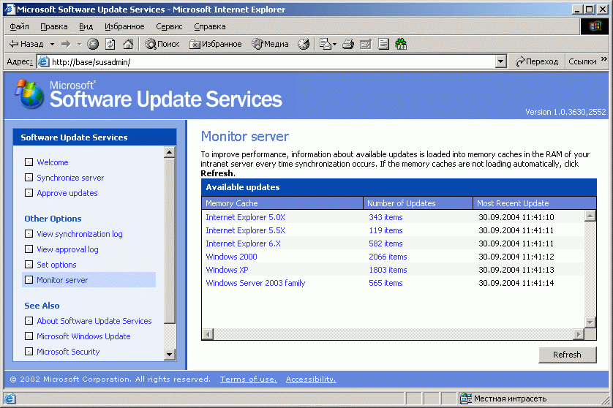Open Поиск (Search) in the toolbar
Screen dimensions: 613x408
[x=162, y=44]
